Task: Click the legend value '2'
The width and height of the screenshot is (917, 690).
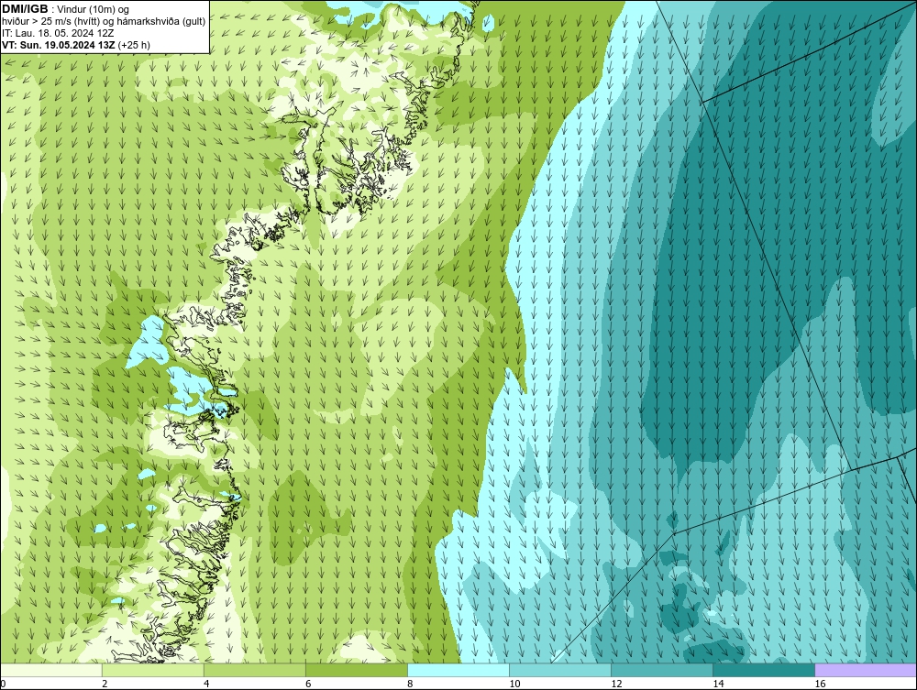Action: point(105,684)
